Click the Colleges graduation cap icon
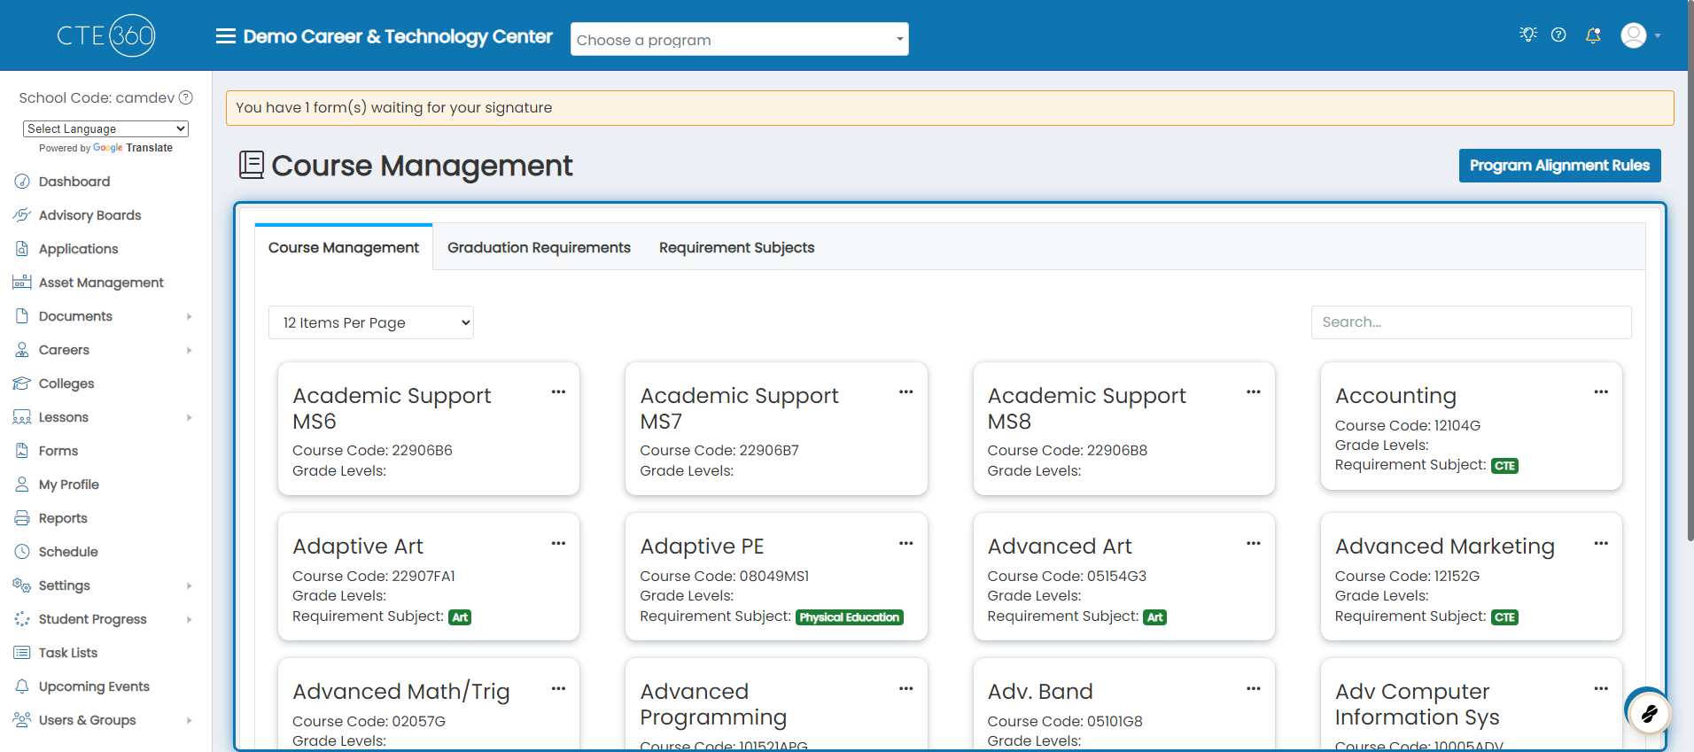 [x=22, y=384]
